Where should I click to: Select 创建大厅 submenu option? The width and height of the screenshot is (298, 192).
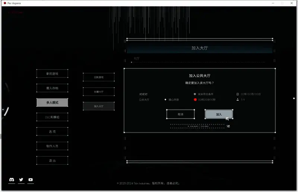click(99, 92)
